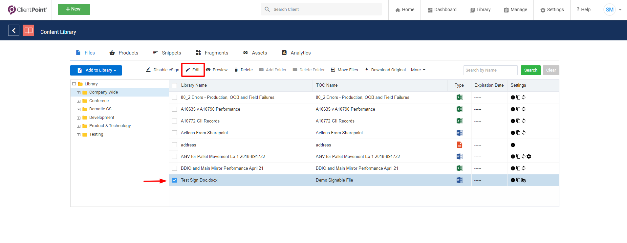
Task: Switch to the Snippets tab
Action: (x=167, y=53)
